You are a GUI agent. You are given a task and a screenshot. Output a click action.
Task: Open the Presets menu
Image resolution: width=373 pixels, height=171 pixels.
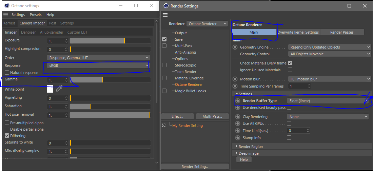pos(36,15)
